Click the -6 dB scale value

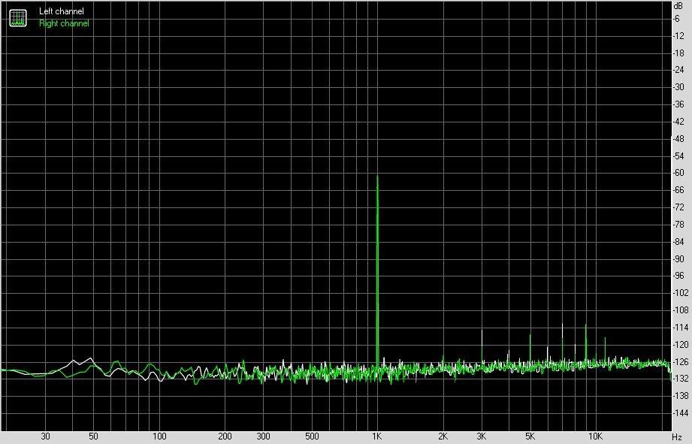(x=676, y=19)
